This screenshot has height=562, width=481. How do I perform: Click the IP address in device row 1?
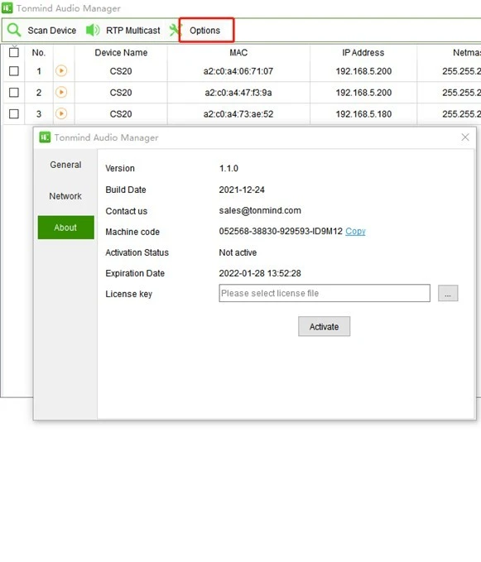(x=363, y=71)
